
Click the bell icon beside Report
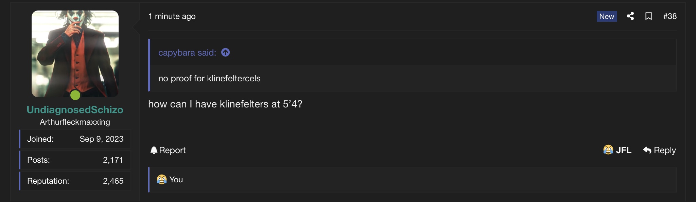(154, 150)
